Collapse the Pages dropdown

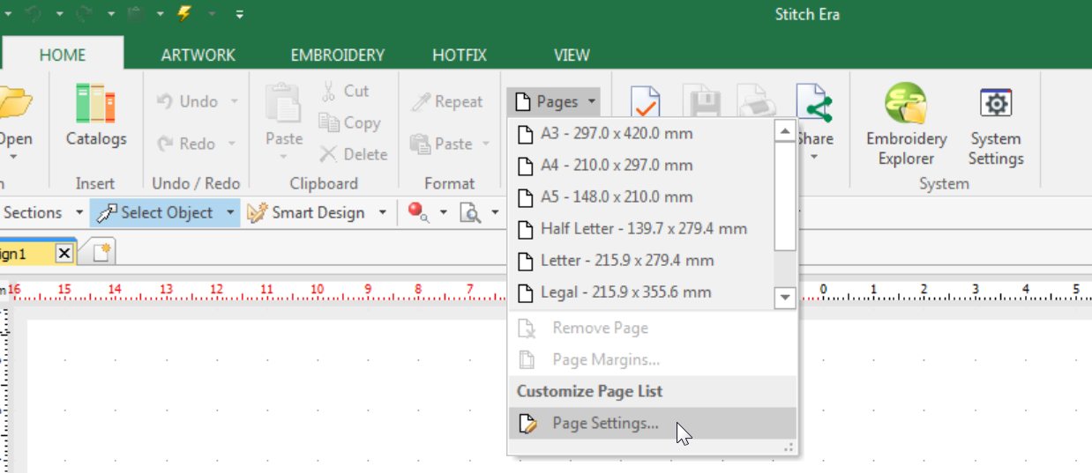(x=554, y=101)
